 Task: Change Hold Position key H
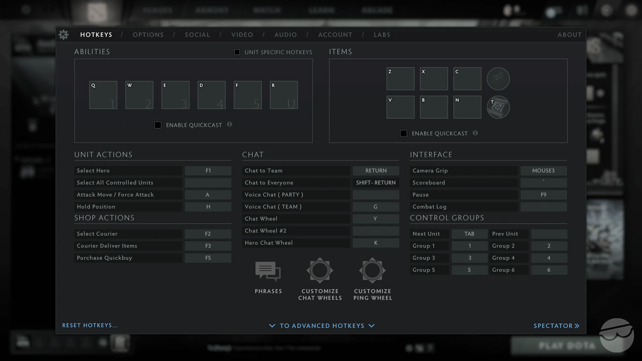coord(208,207)
